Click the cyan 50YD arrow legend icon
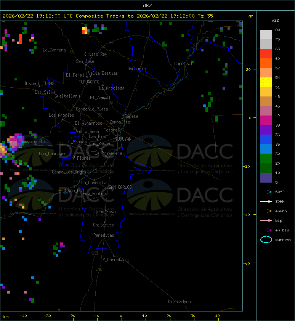This screenshot has height=321, width=295. 266,192
